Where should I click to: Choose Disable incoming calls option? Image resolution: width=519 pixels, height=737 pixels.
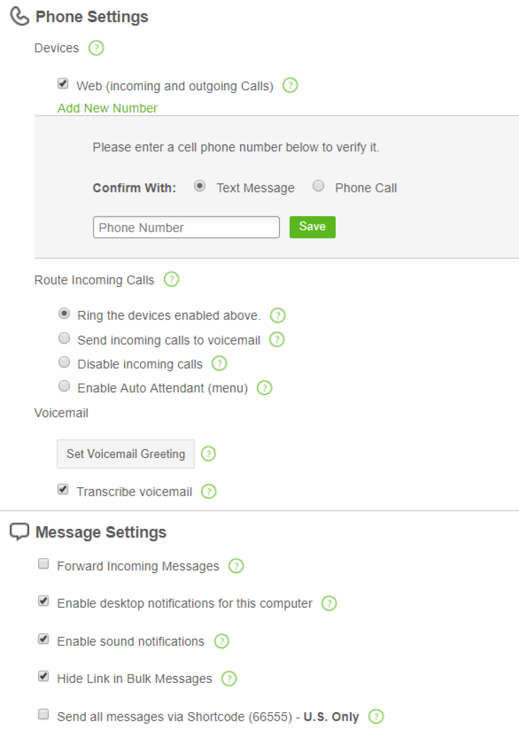[64, 362]
